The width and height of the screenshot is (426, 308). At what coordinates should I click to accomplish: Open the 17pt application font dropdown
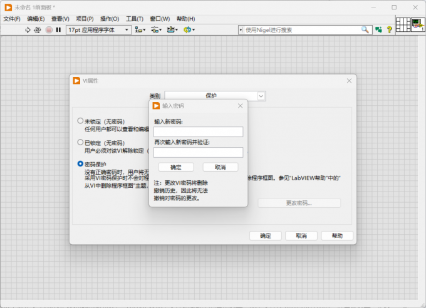(98, 30)
